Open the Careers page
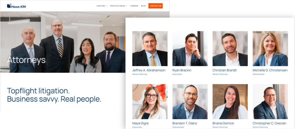 click(x=134, y=6)
